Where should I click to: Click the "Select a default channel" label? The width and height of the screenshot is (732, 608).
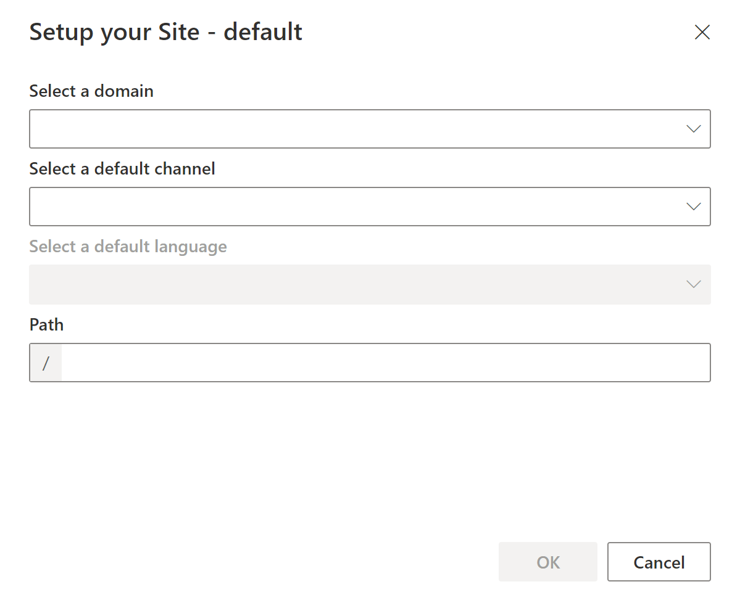click(122, 168)
